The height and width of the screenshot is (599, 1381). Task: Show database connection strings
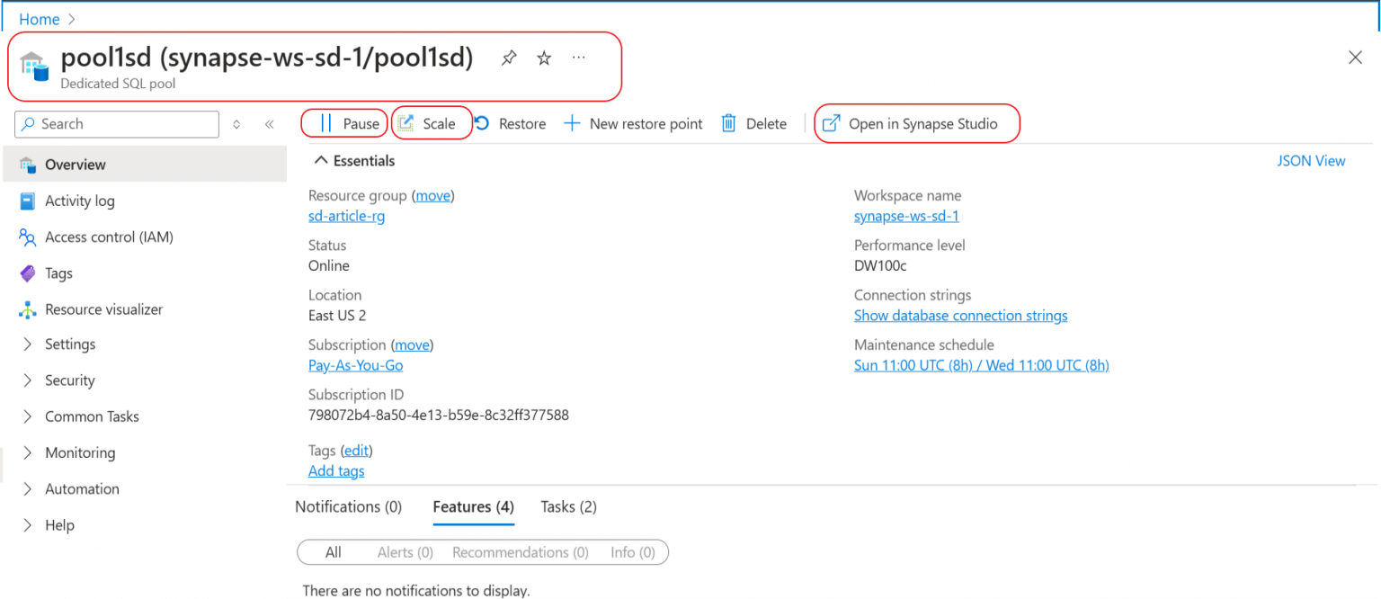(x=960, y=316)
